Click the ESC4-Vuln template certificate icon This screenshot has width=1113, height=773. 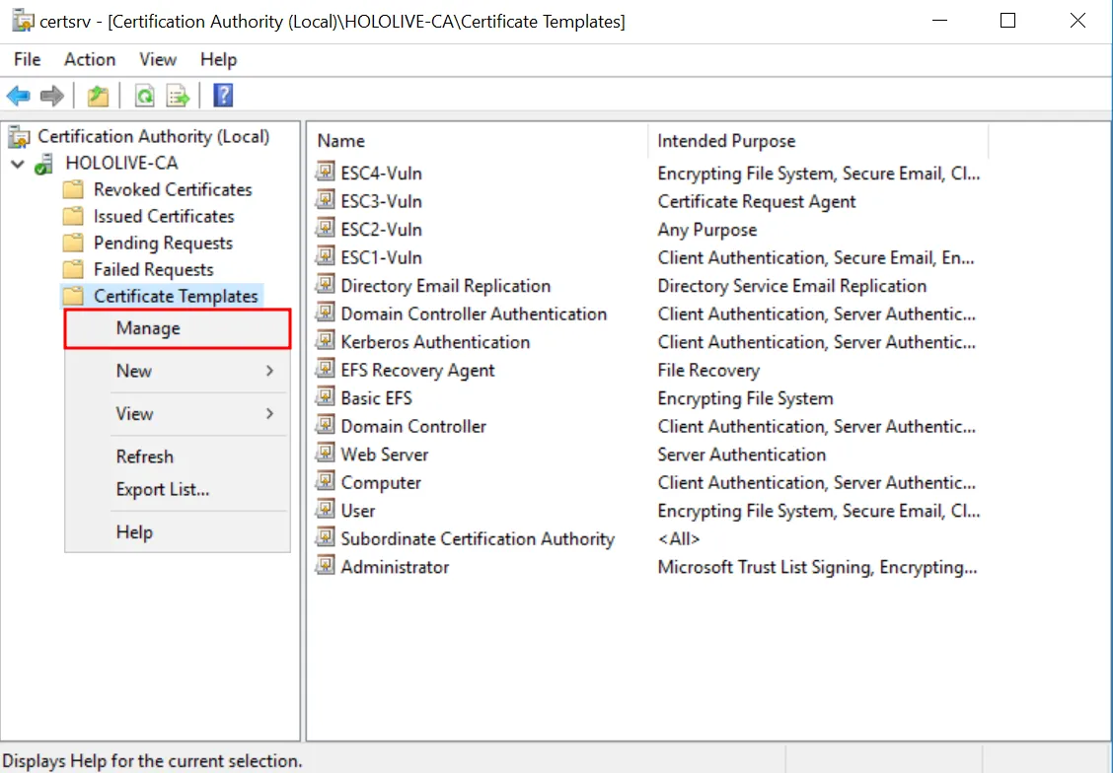tap(325, 172)
